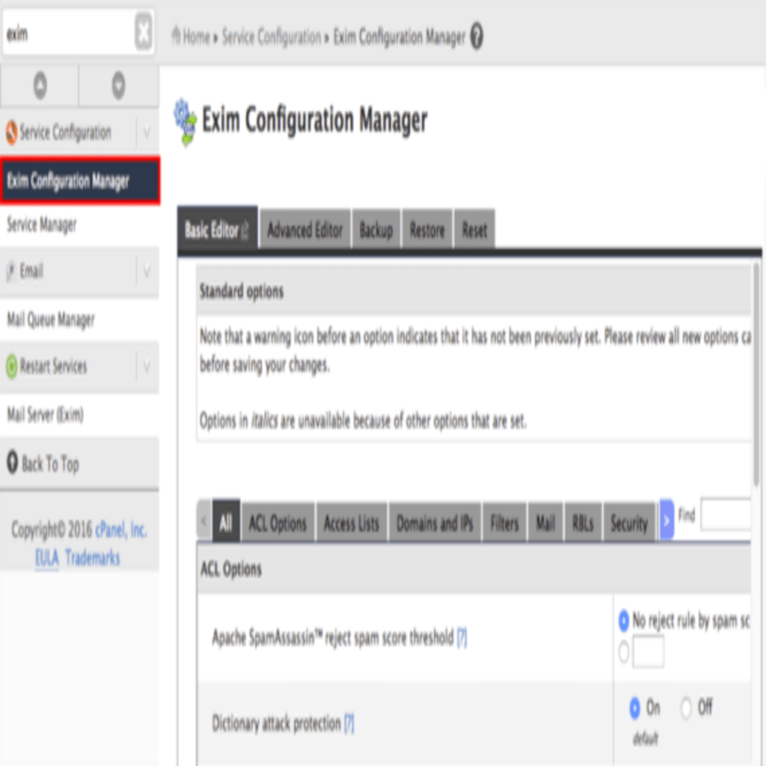Open cPanel, Inc. link
The height and width of the screenshot is (766, 766).
click(120, 530)
